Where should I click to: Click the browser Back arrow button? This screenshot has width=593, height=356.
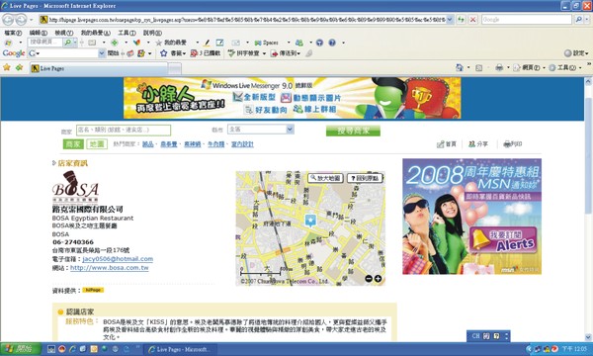[x=8, y=20]
